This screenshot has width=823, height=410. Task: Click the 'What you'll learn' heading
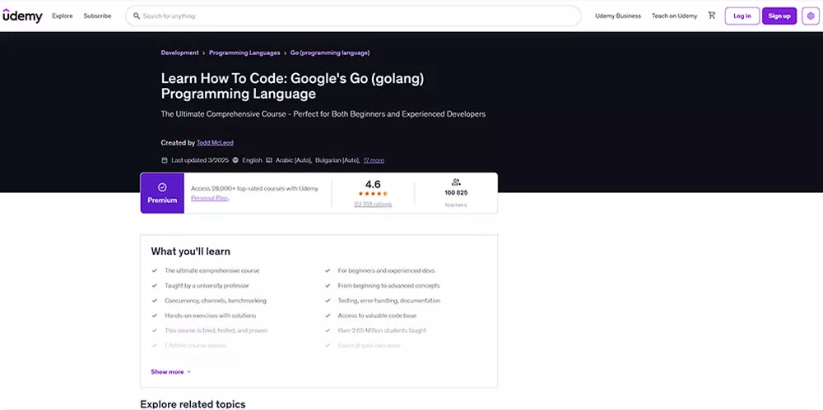[191, 251]
